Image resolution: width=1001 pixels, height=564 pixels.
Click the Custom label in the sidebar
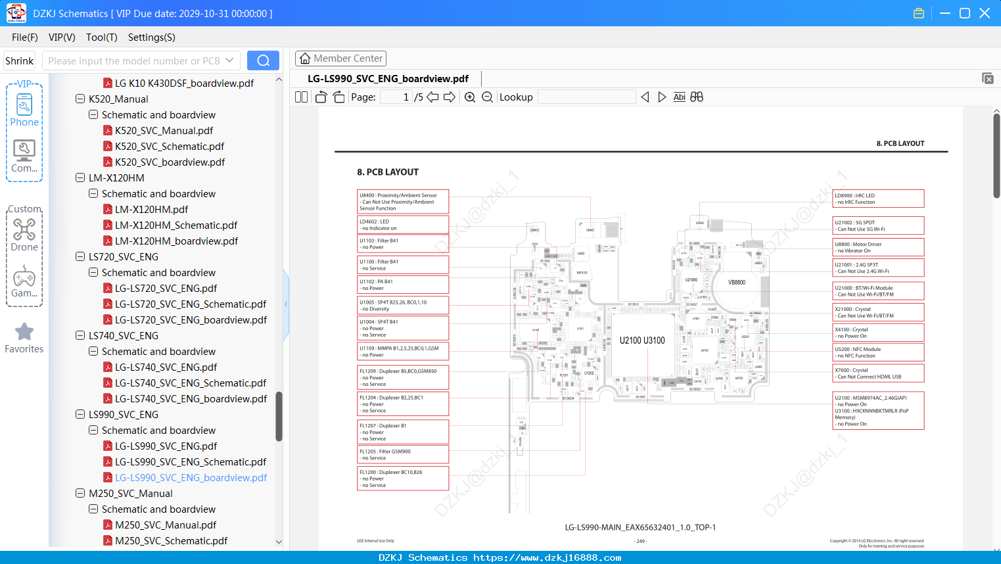pyautogui.click(x=24, y=209)
